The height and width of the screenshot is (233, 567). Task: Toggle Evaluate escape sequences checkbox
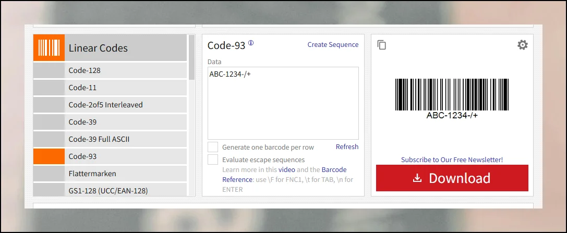213,160
